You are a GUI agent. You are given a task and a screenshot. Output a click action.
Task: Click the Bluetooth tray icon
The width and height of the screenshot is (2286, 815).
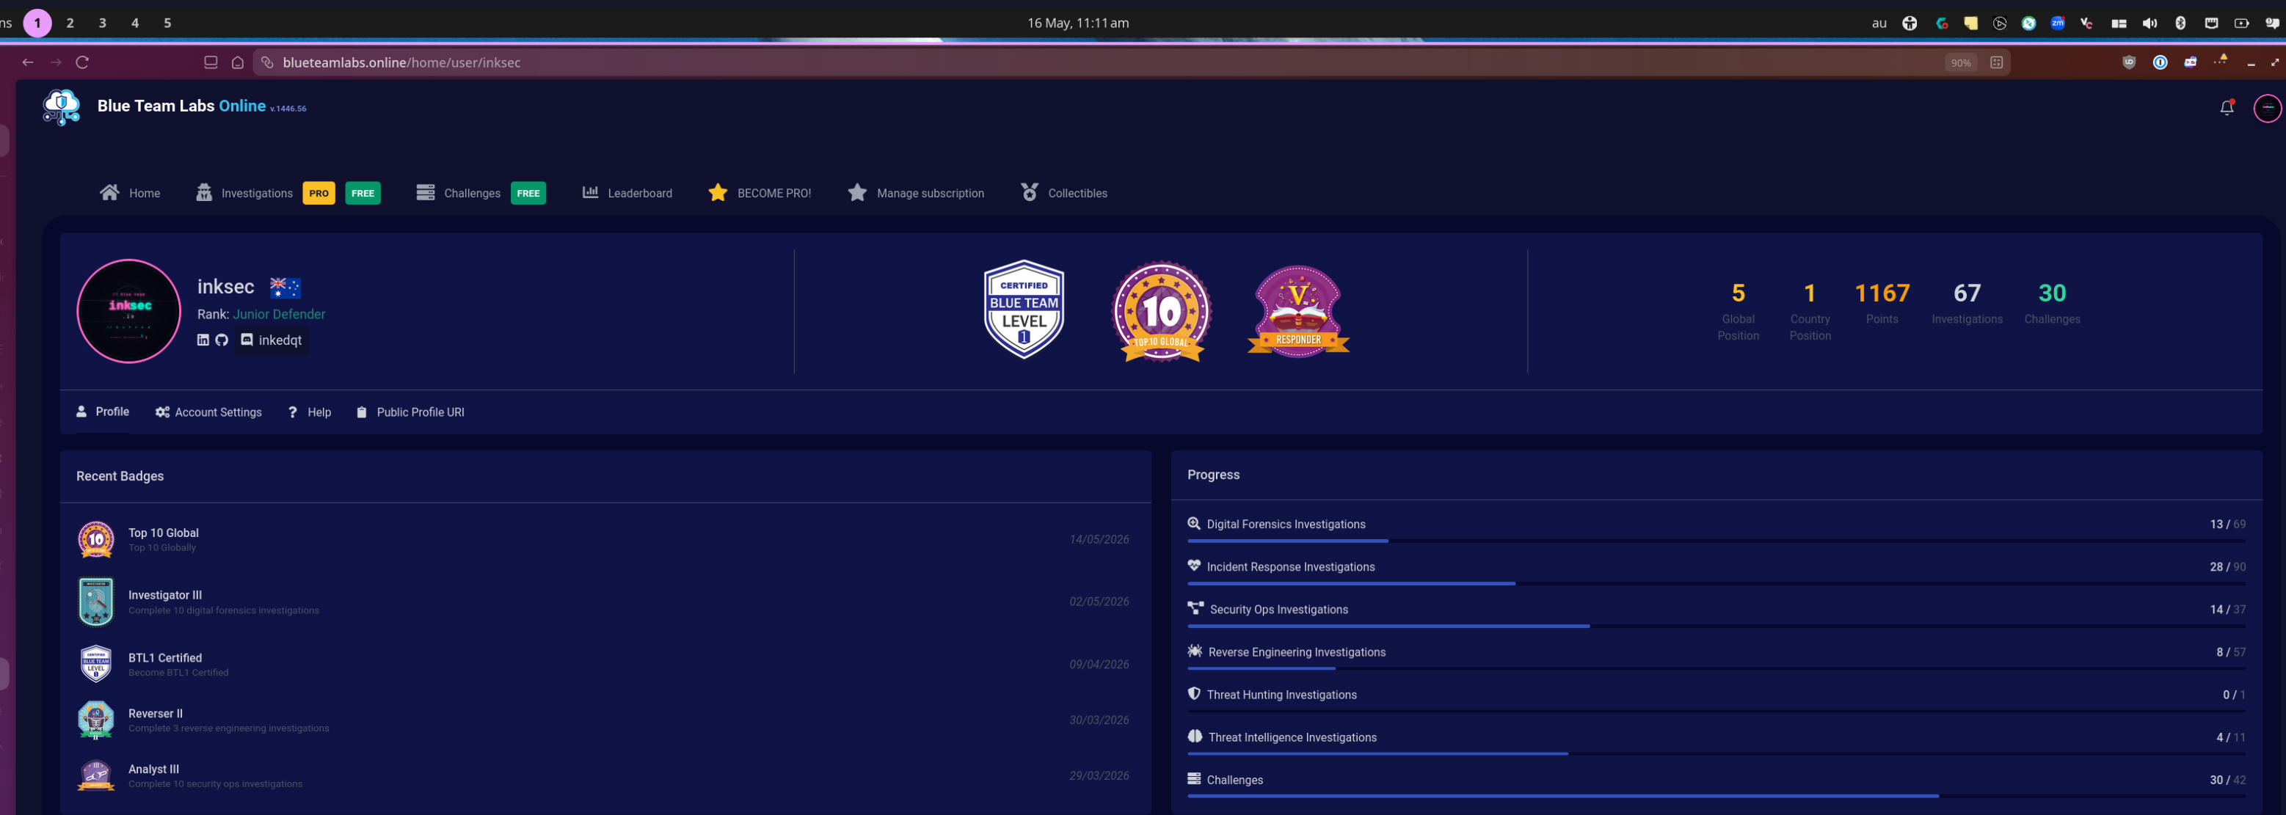[2180, 24]
